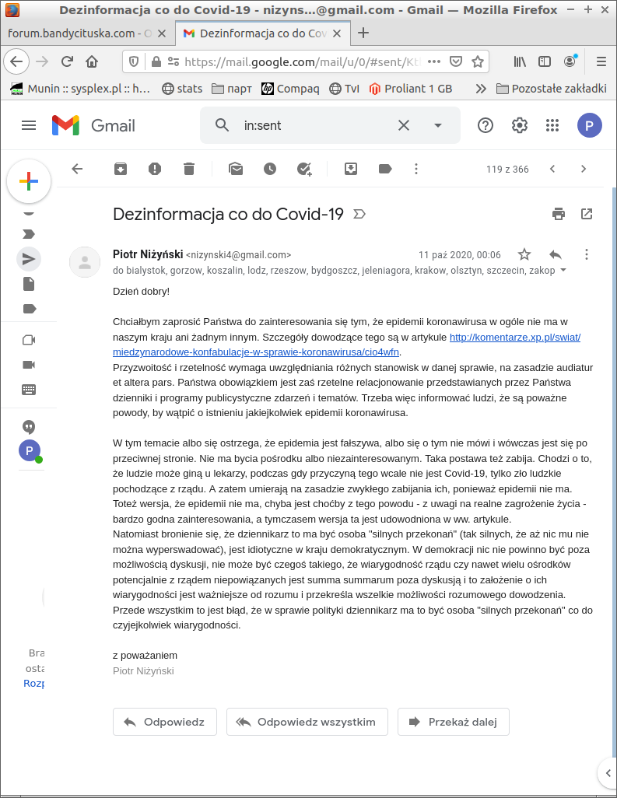
Task: Save page to Pocket
Action: coord(456,61)
